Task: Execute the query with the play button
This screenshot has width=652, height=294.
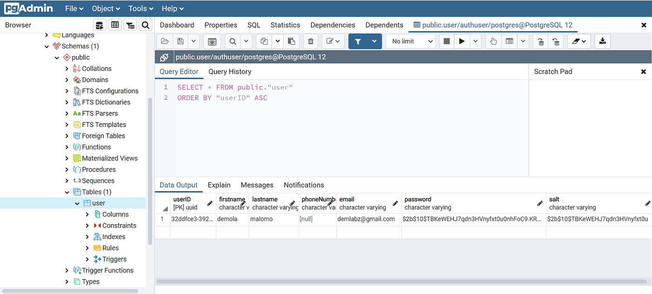Action: point(462,41)
